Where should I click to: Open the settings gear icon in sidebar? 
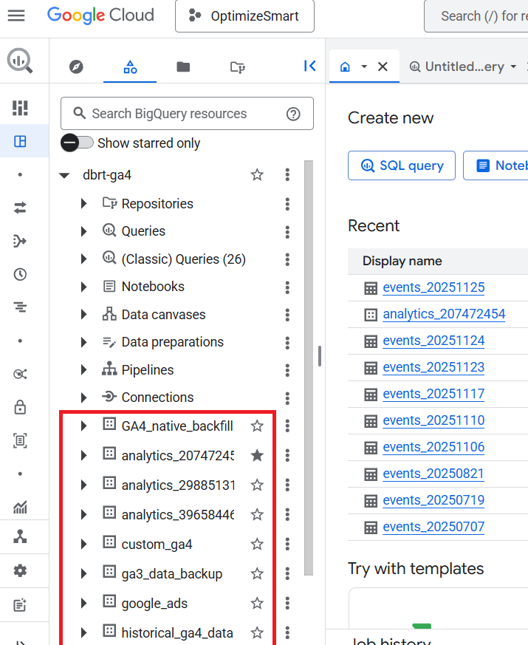click(20, 570)
